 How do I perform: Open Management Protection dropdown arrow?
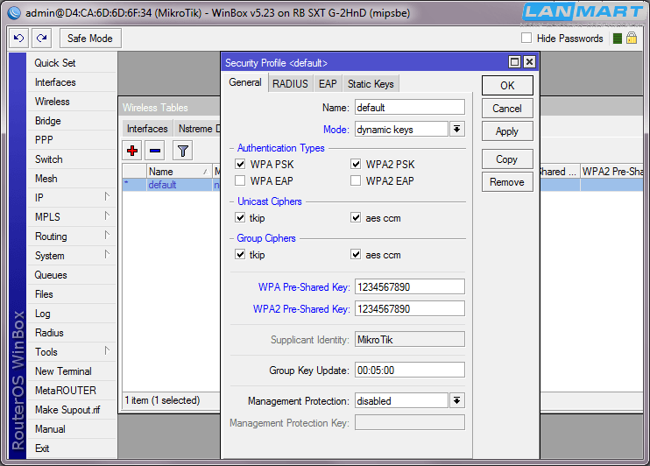click(456, 401)
